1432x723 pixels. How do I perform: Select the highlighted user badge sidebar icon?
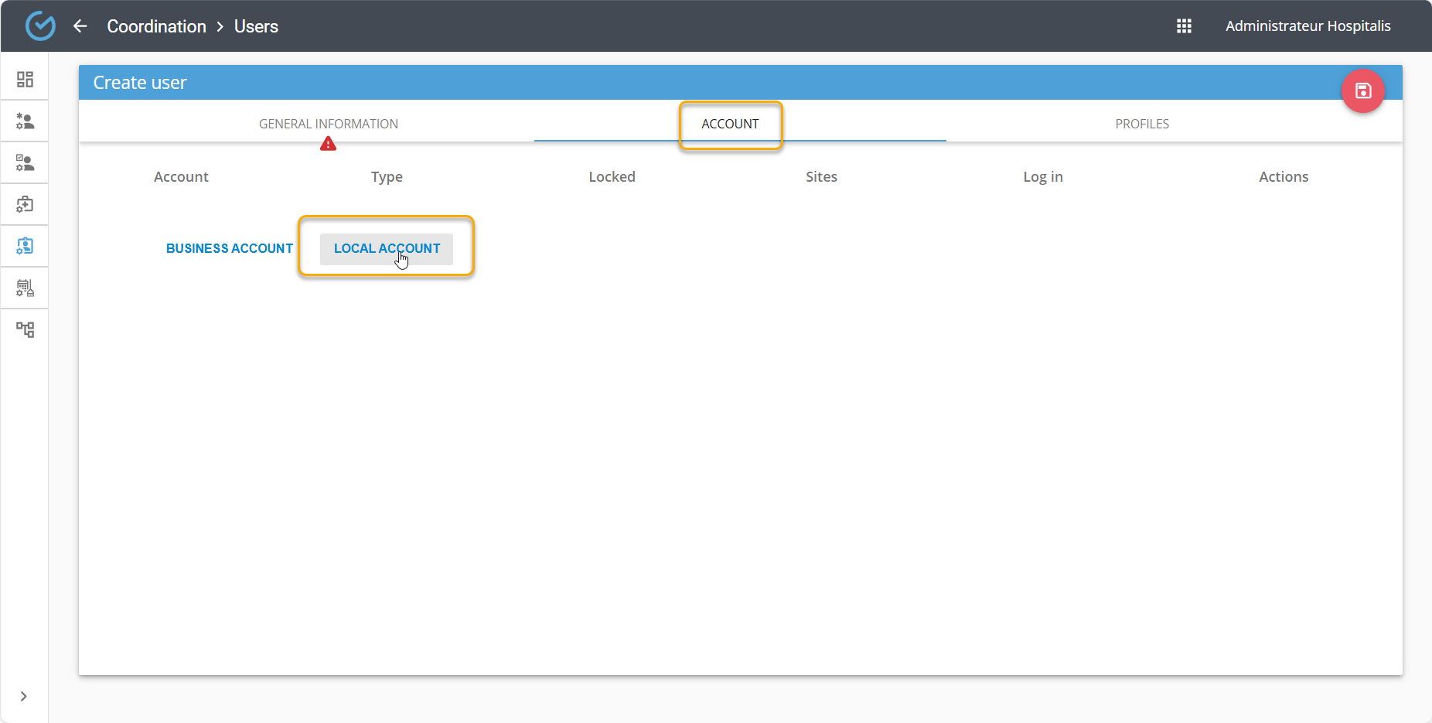[25, 246]
